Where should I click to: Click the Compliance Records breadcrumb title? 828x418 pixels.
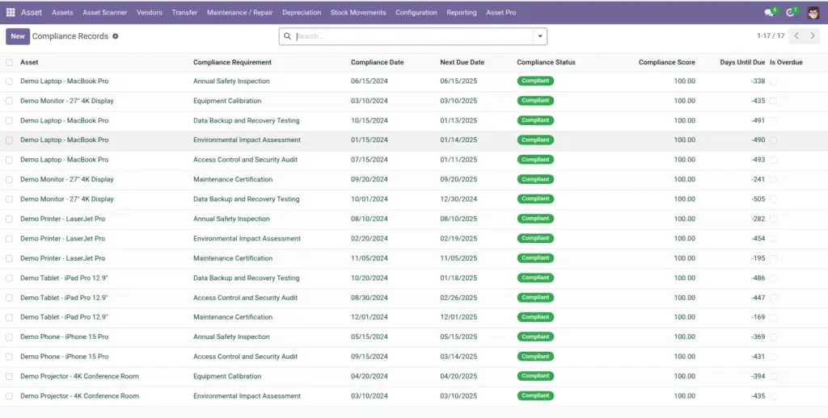[70, 36]
